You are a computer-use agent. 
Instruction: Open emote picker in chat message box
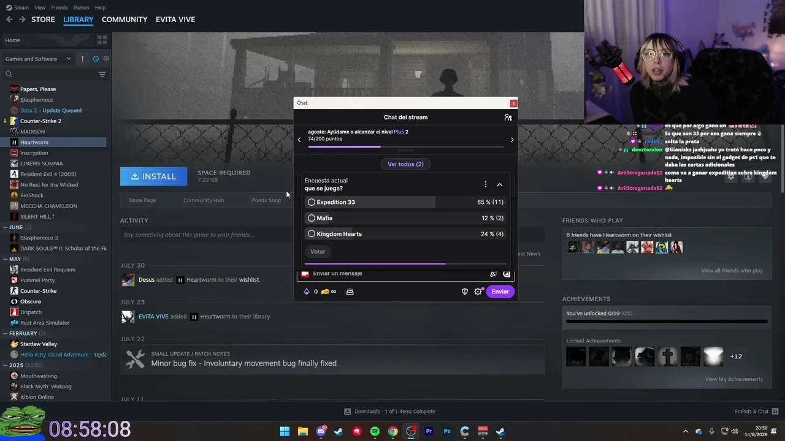507,274
